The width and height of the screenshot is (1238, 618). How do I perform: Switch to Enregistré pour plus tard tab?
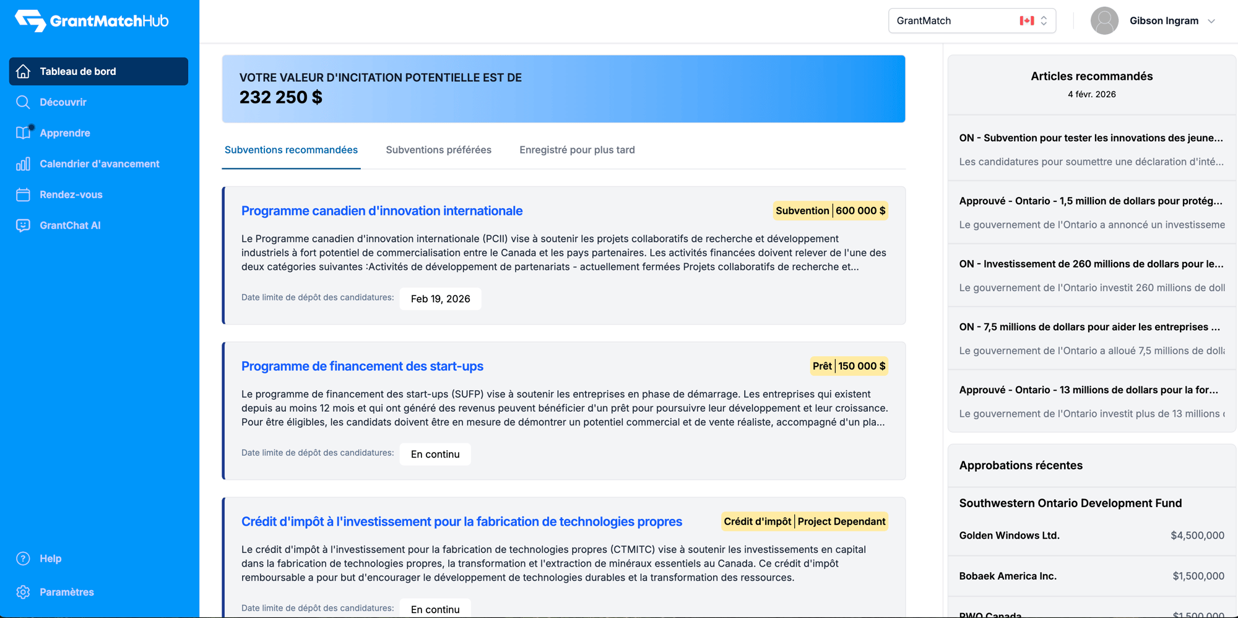[577, 150]
